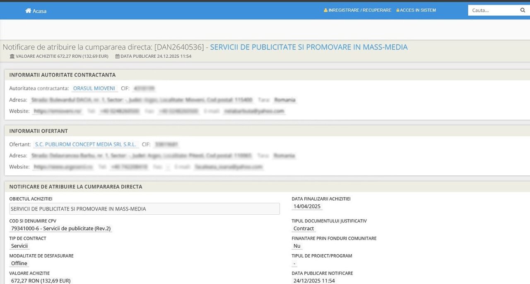530x284 pixels.
Task: Select the CPV code 79341000-6 value
Action: 61,229
